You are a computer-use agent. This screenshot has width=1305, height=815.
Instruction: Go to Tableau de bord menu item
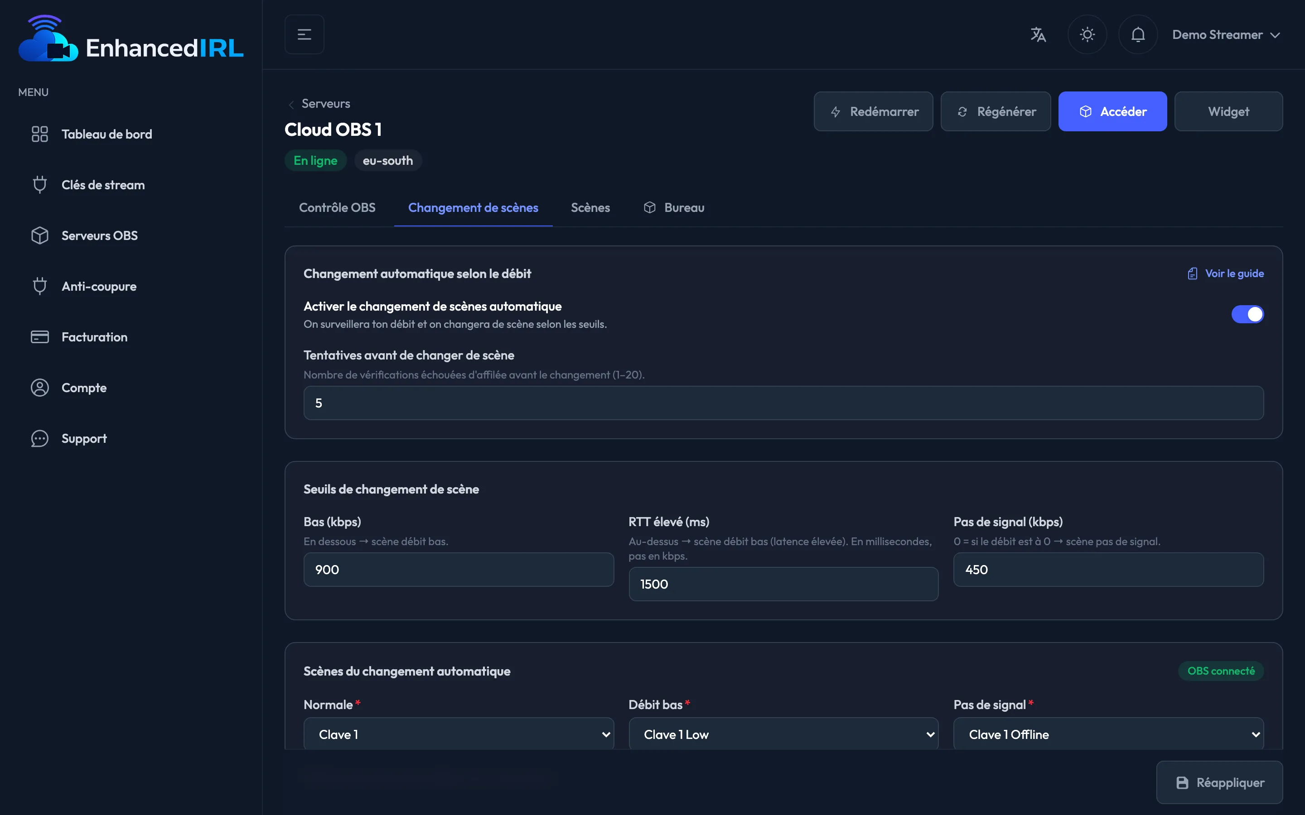point(130,134)
